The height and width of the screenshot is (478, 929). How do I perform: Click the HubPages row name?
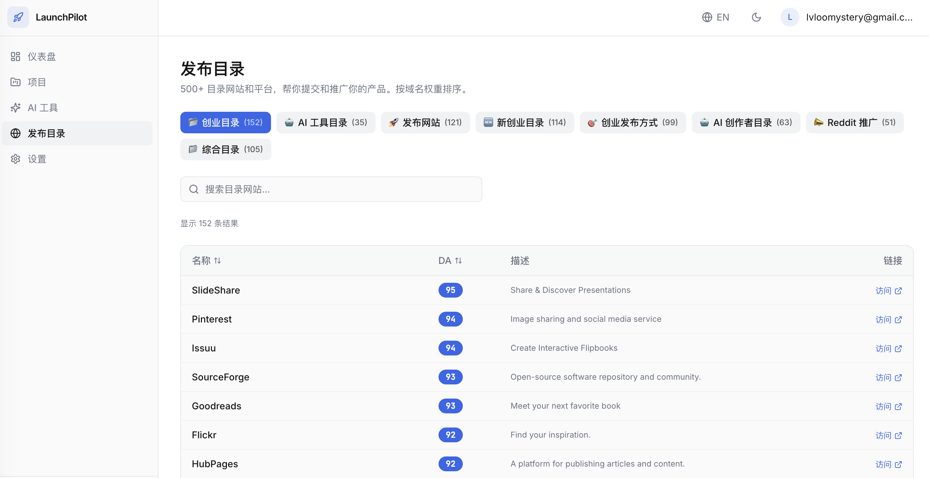[x=215, y=464]
